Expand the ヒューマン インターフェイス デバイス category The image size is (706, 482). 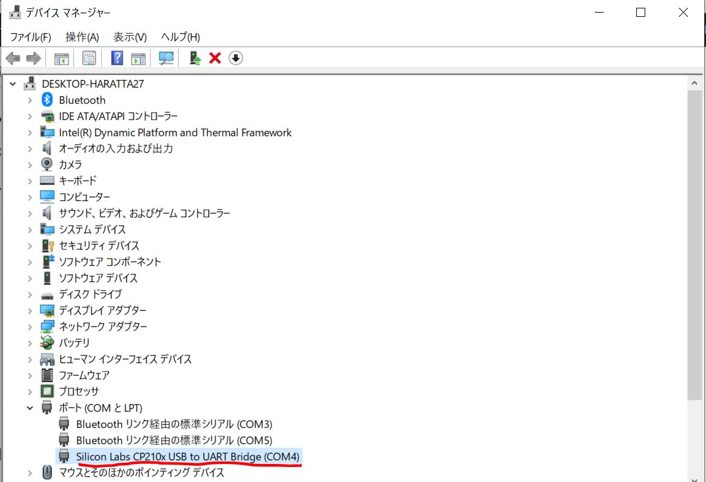click(29, 360)
